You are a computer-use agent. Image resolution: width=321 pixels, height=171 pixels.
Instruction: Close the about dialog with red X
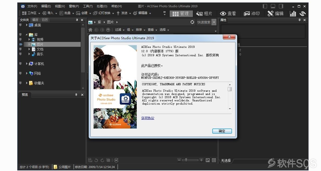[229, 37]
